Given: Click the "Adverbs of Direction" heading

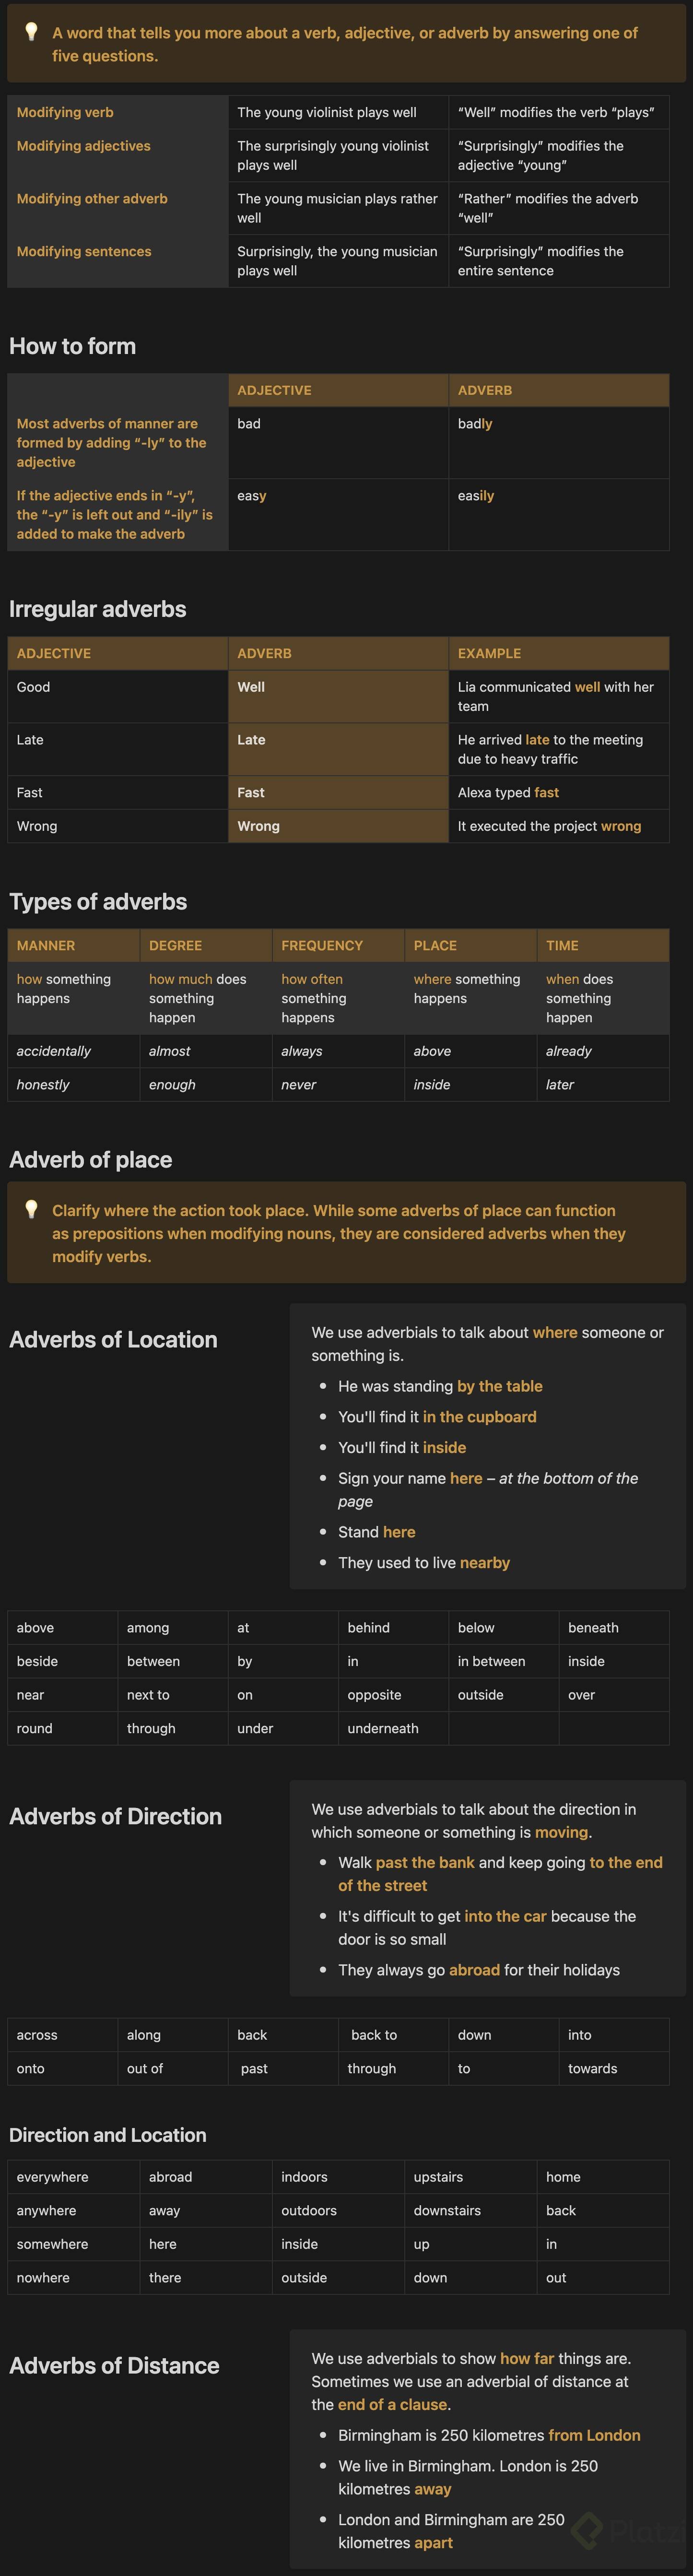Looking at the screenshot, I should click(115, 1816).
